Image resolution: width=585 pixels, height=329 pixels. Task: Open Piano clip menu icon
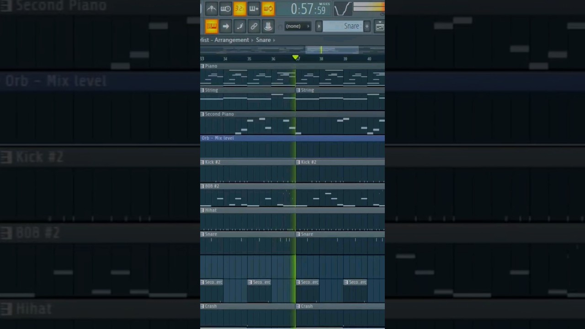tap(202, 66)
